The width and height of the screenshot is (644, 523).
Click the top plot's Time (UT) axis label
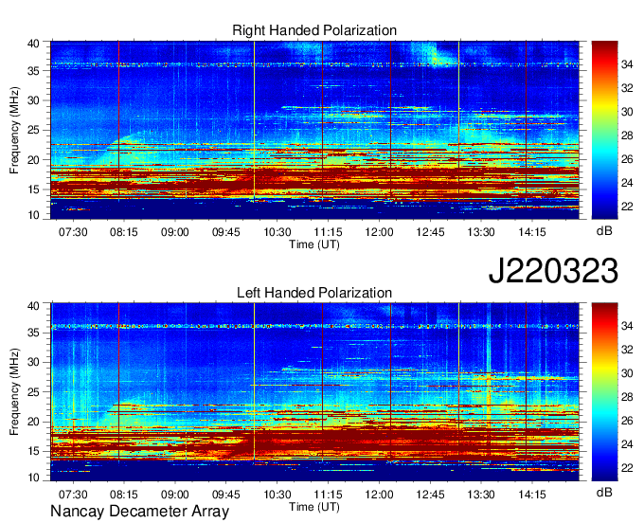314,244
